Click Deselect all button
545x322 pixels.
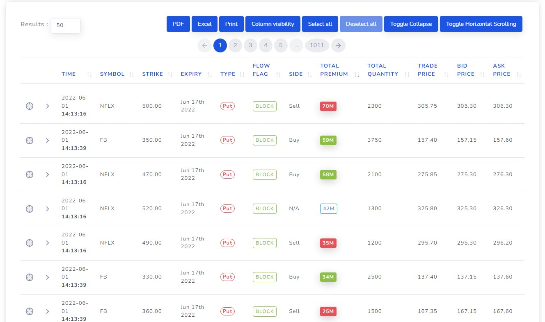(x=361, y=24)
